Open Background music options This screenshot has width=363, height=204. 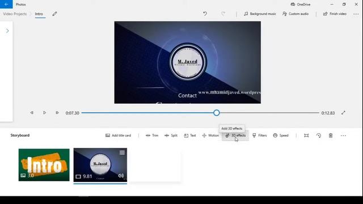click(260, 14)
